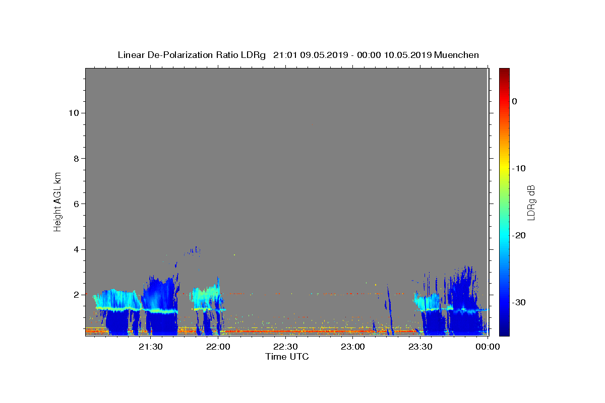Click the '23:30' time tick label

click(x=420, y=347)
